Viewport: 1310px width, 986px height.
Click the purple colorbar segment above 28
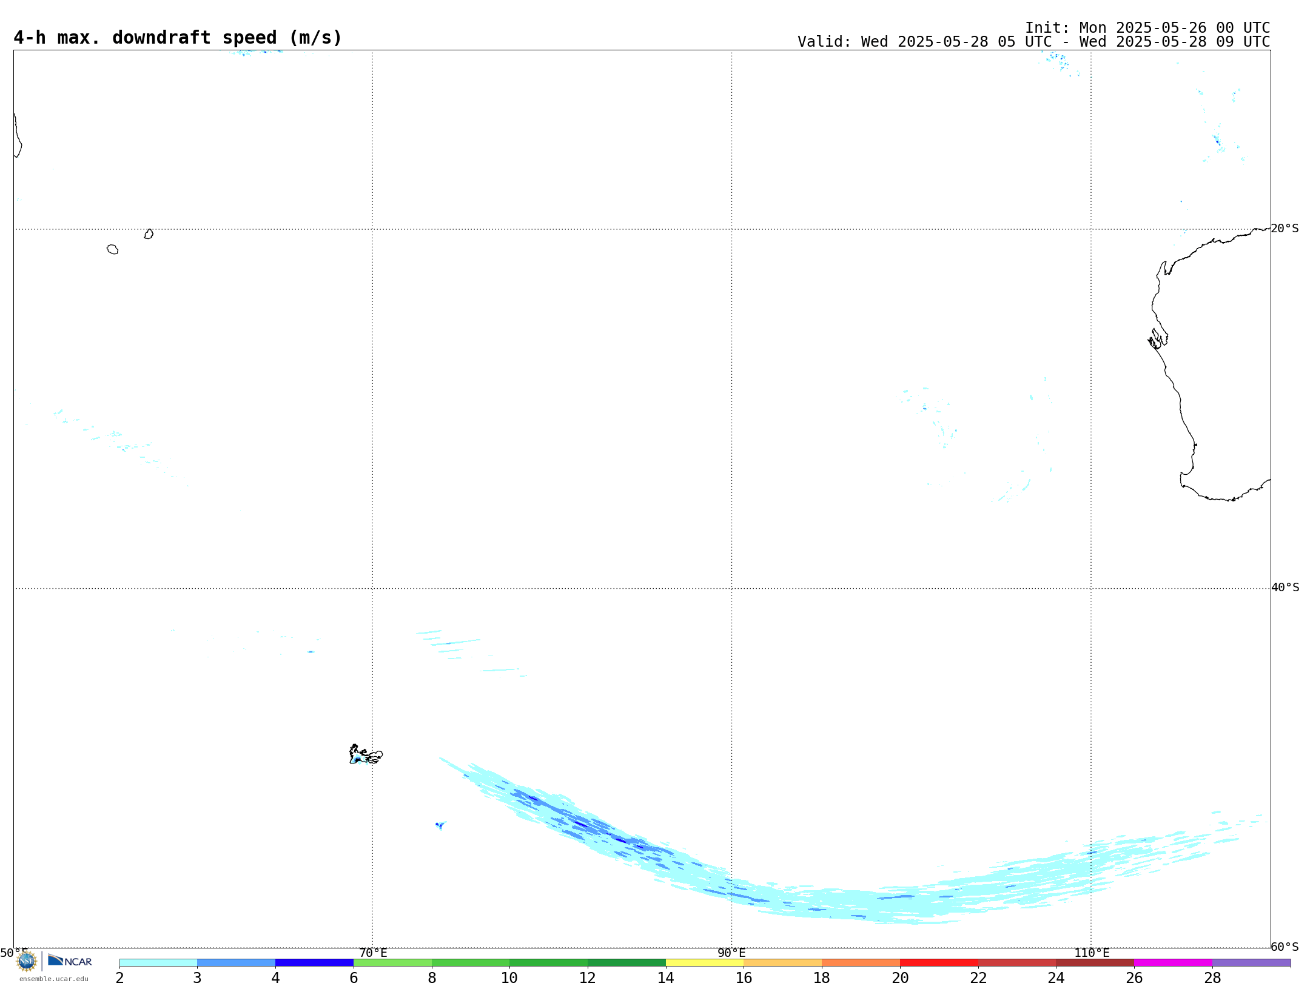point(1251,963)
